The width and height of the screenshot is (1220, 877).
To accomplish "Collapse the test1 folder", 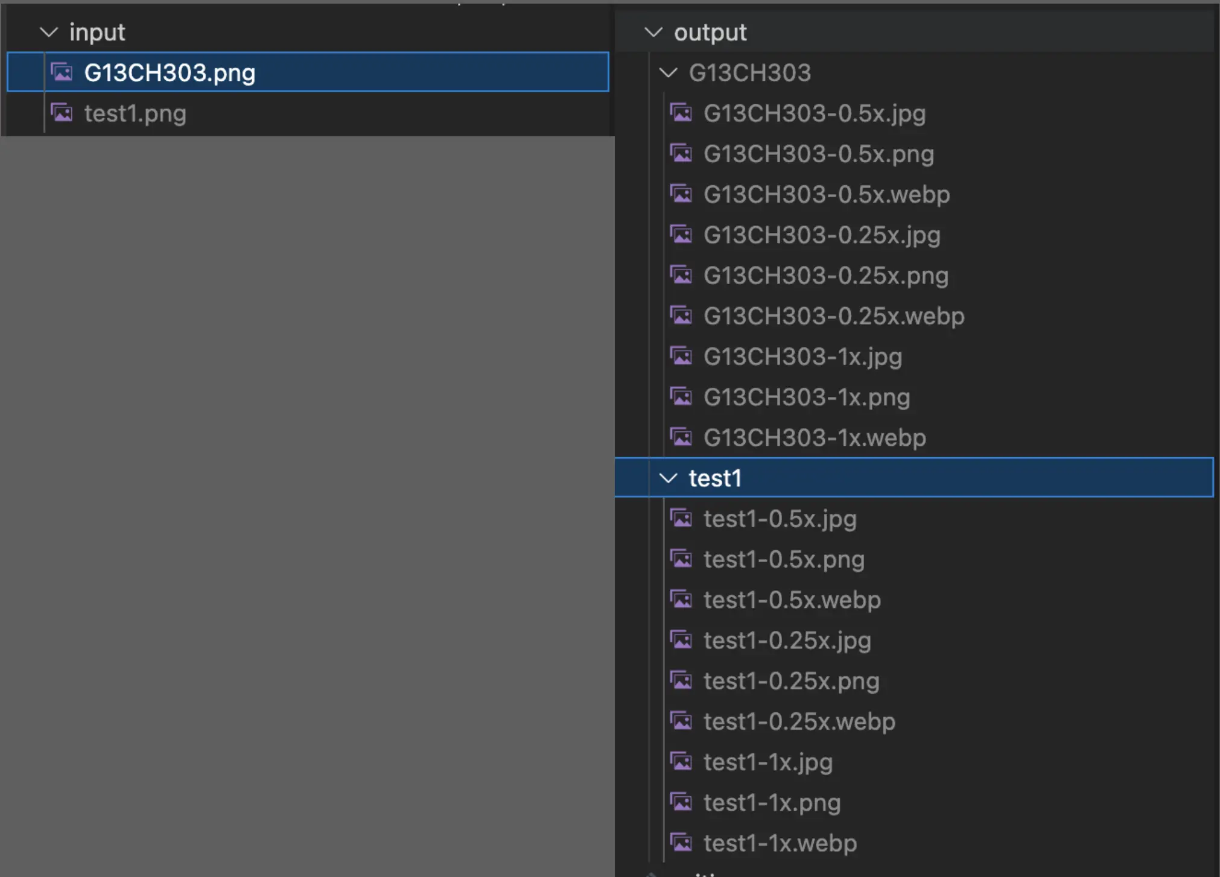I will [x=669, y=478].
